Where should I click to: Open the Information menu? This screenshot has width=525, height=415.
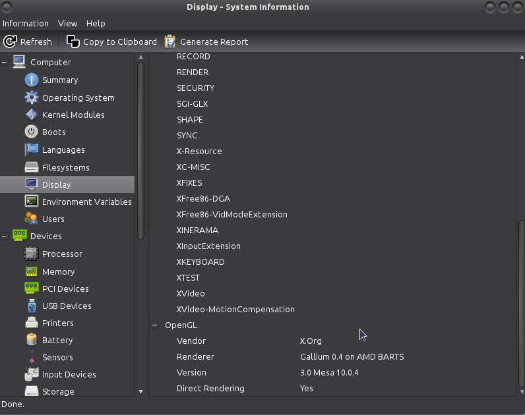(x=26, y=23)
